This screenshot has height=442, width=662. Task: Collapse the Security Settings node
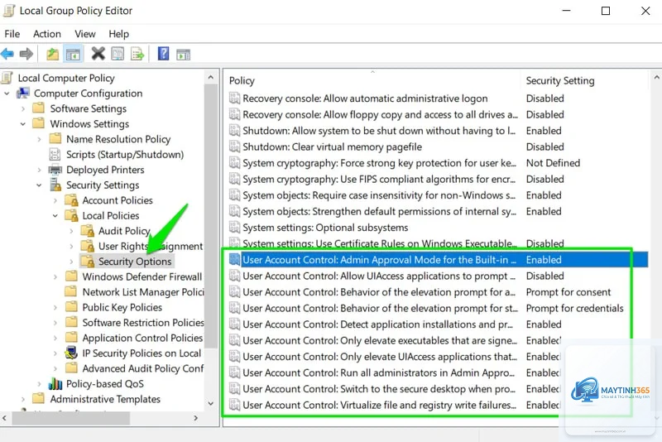pos(39,185)
